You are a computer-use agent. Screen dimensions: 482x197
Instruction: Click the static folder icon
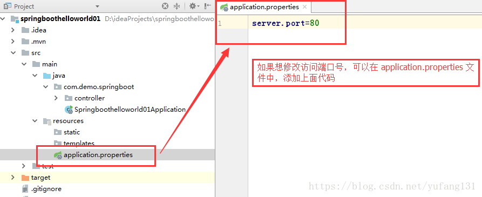coord(58,132)
